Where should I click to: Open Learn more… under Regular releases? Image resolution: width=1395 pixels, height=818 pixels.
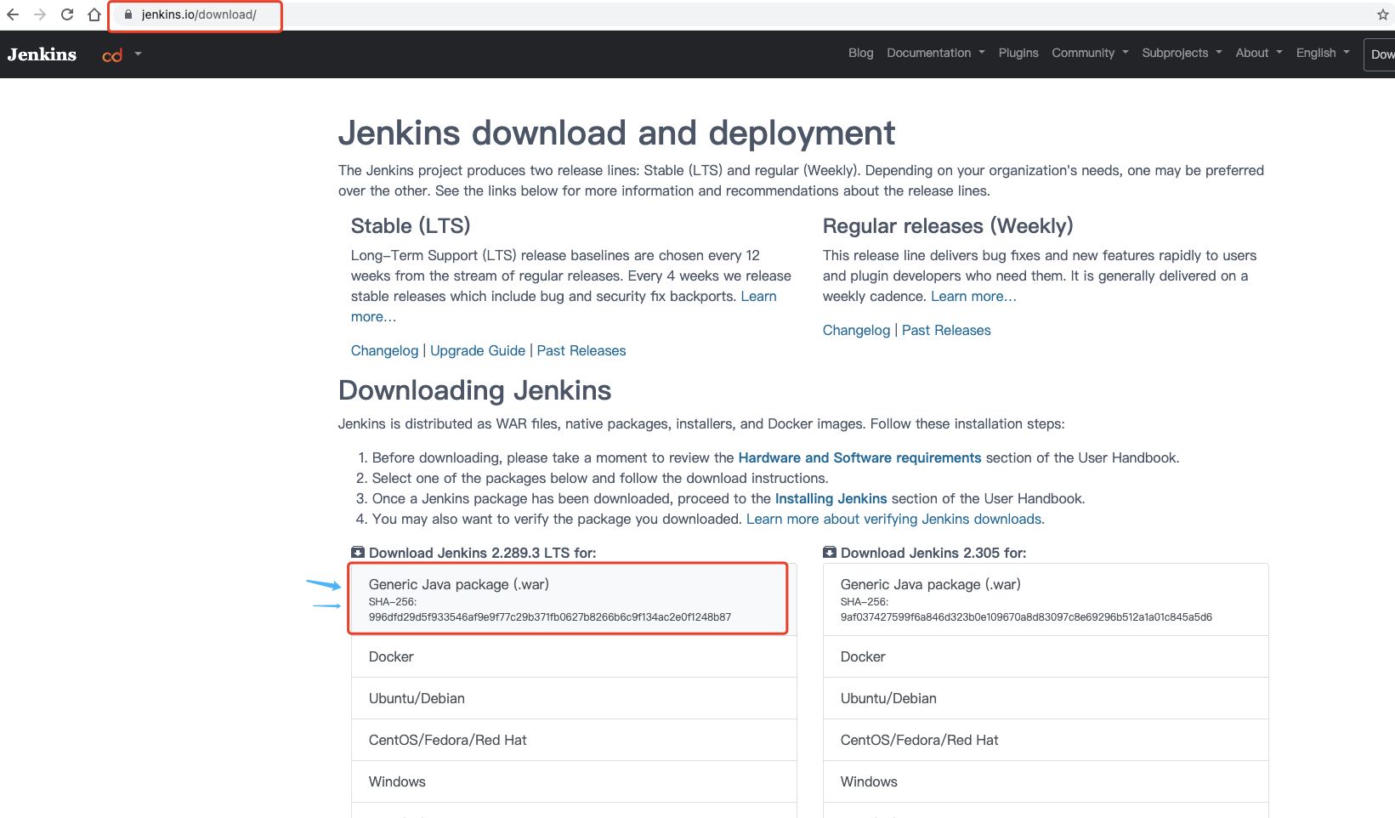(973, 296)
